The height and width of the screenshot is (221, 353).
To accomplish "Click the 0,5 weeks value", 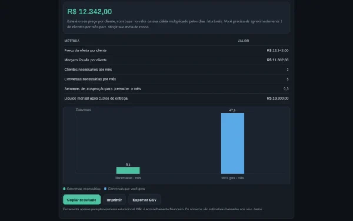I will click(286, 88).
